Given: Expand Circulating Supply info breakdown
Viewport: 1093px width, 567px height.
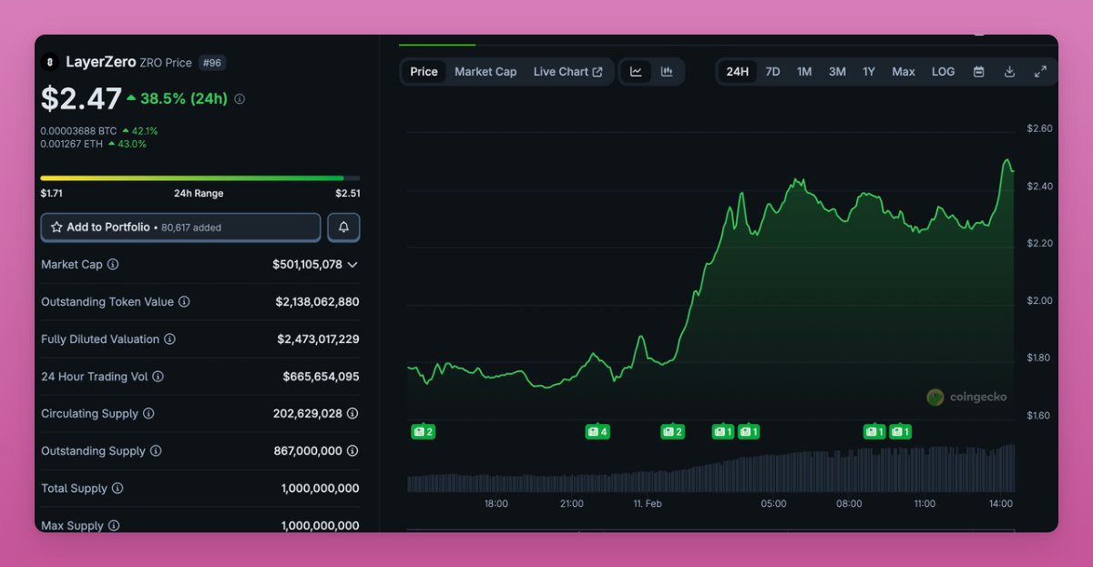Looking at the screenshot, I should pos(352,414).
